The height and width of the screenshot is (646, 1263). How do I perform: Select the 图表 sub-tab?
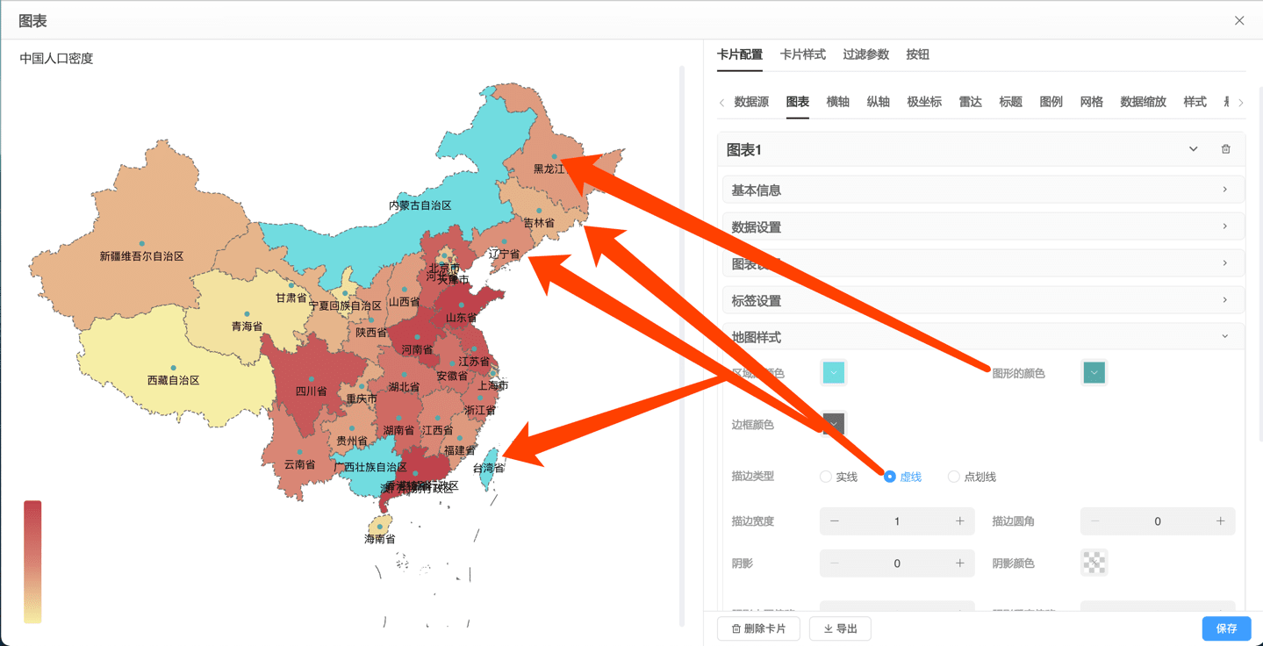(798, 102)
